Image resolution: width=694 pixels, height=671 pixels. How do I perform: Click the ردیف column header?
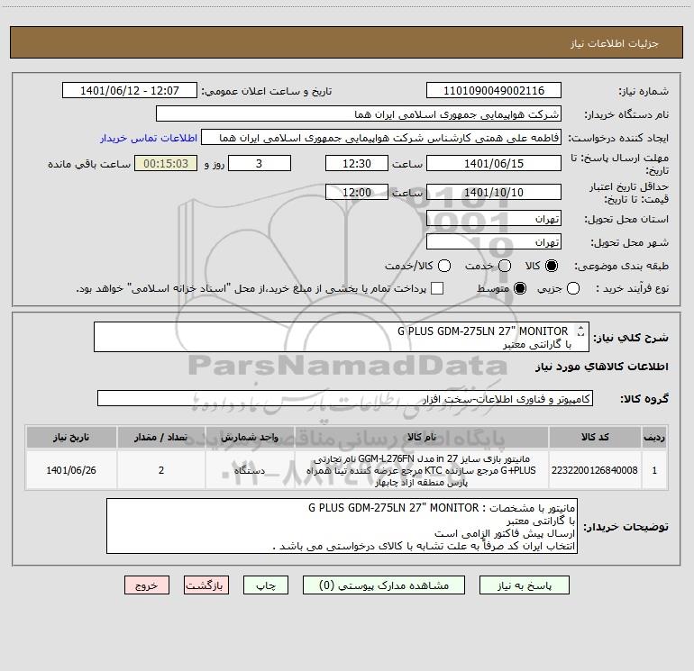tap(654, 437)
